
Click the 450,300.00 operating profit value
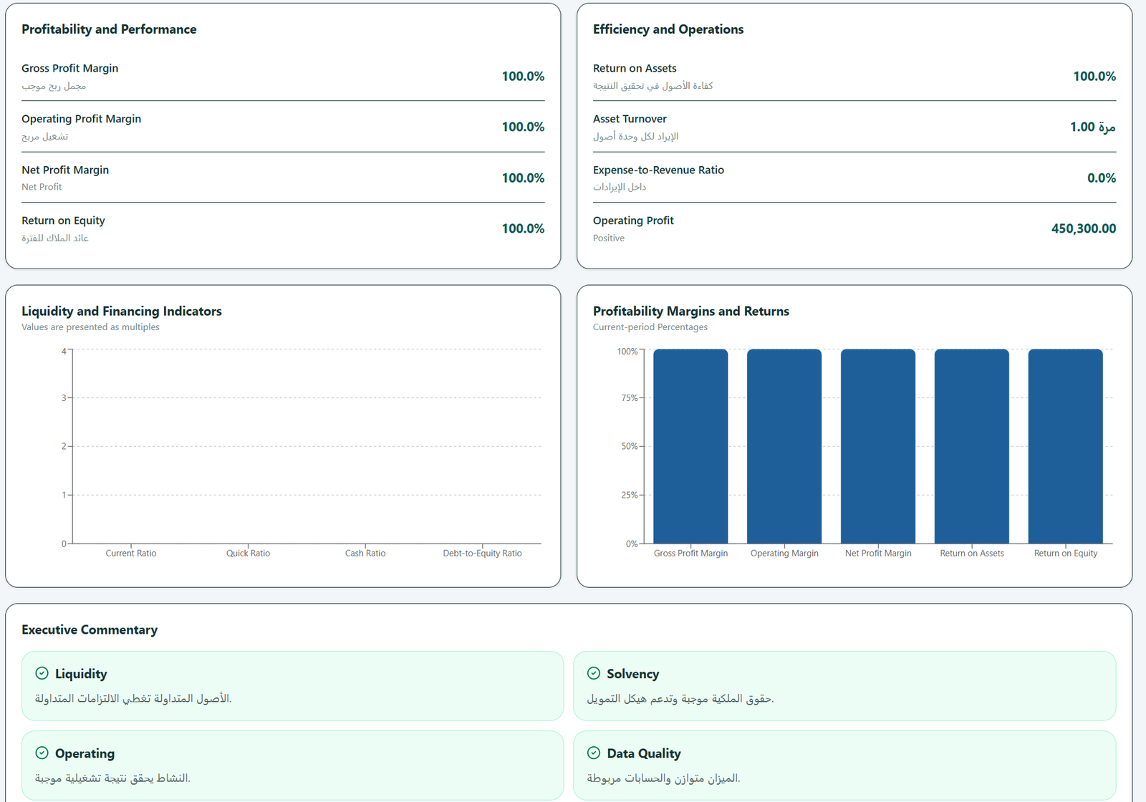1084,229
